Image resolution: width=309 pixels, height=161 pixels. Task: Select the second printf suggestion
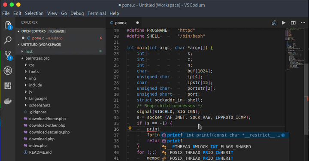pyautogui.click(x=224, y=141)
